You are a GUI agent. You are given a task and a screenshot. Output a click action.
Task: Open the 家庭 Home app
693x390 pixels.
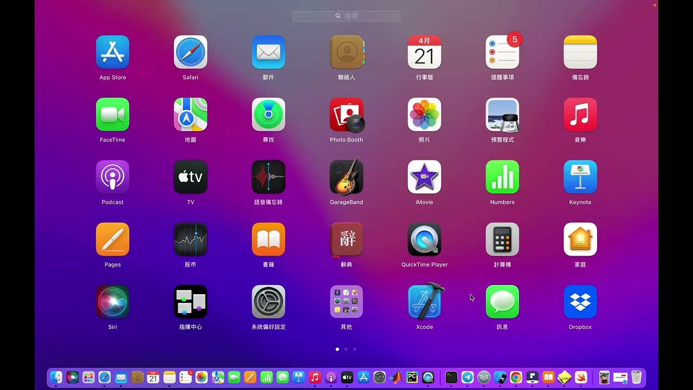(x=580, y=239)
